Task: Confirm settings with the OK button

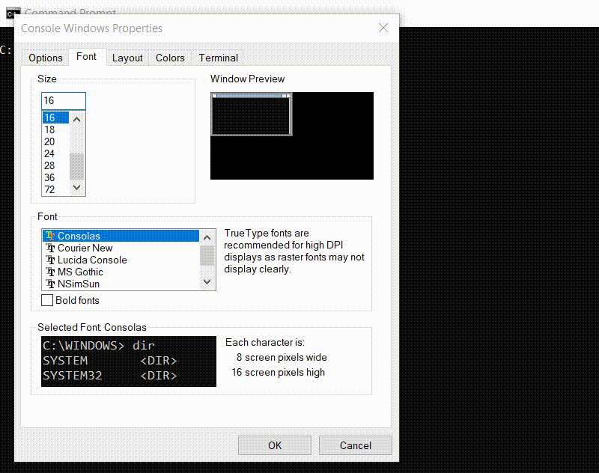Action: [274, 445]
